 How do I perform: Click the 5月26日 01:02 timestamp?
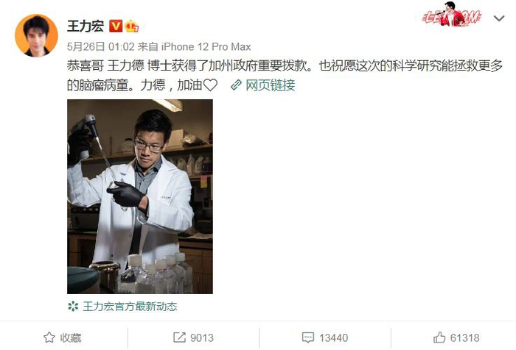(101, 46)
